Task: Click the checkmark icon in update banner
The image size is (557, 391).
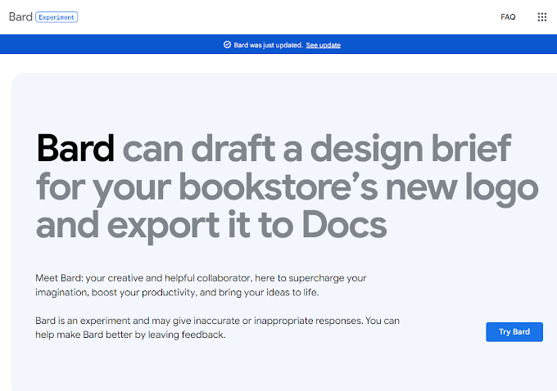Action: [x=227, y=45]
